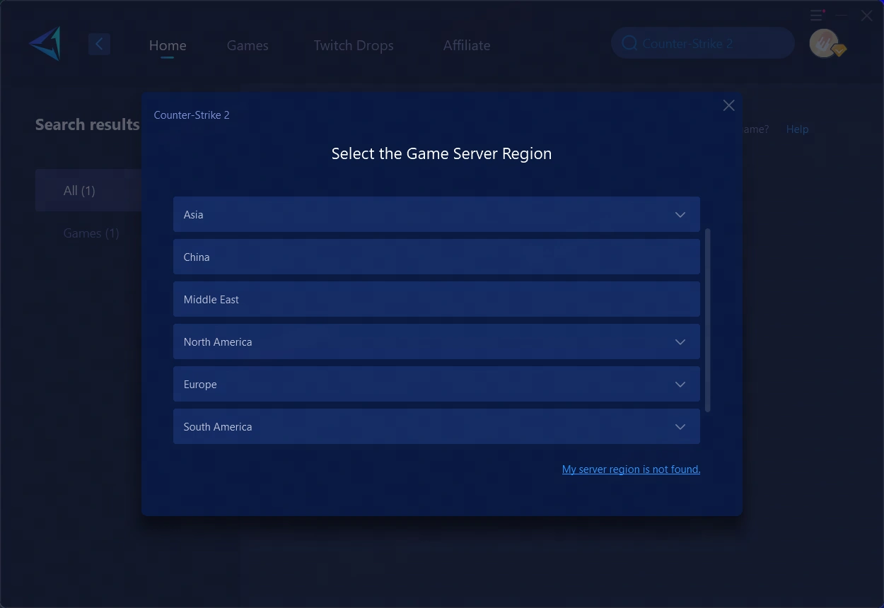Expand the Europe region chevron
The height and width of the screenshot is (608, 884).
(x=680, y=385)
